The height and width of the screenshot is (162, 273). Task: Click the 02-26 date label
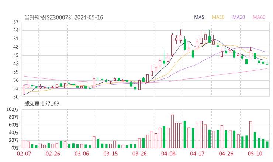tap(53, 154)
